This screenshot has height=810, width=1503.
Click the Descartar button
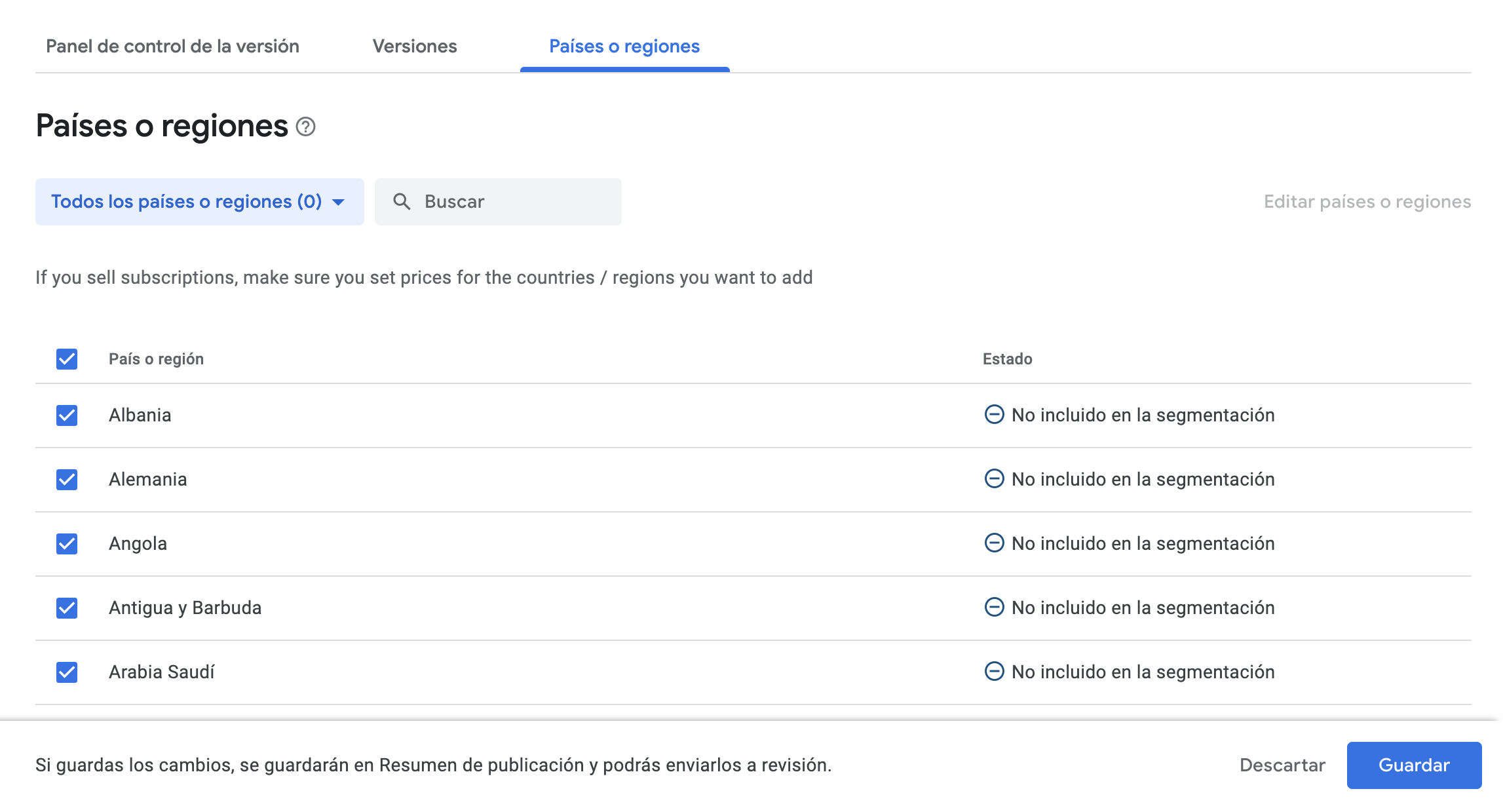point(1282,765)
